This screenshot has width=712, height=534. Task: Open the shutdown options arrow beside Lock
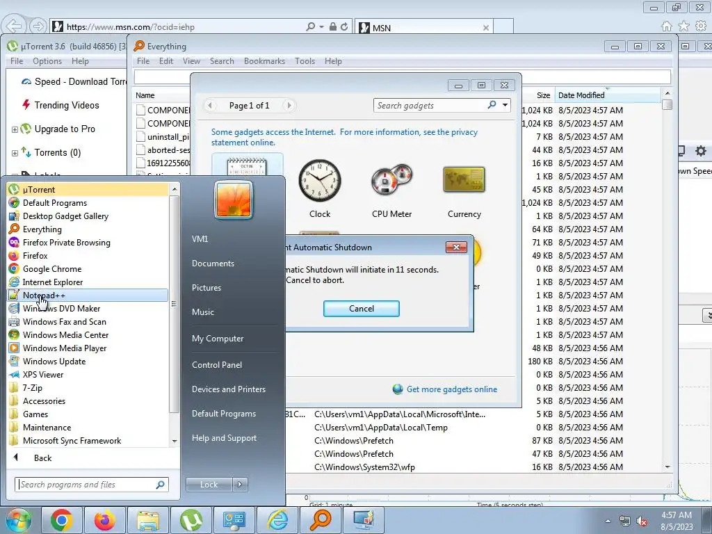[240, 485]
